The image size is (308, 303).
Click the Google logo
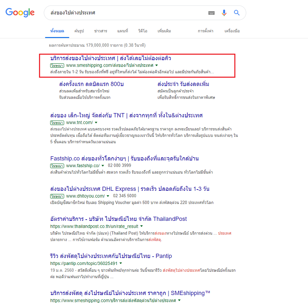20,12
